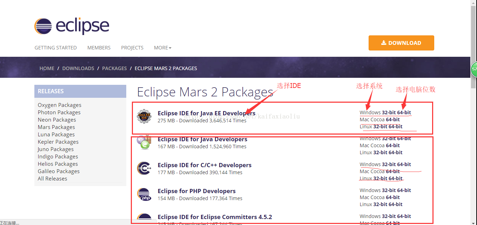Download PHP Developers Windows 64-bit
Image resolution: width=477 pixels, height=225 pixels.
tap(404, 190)
